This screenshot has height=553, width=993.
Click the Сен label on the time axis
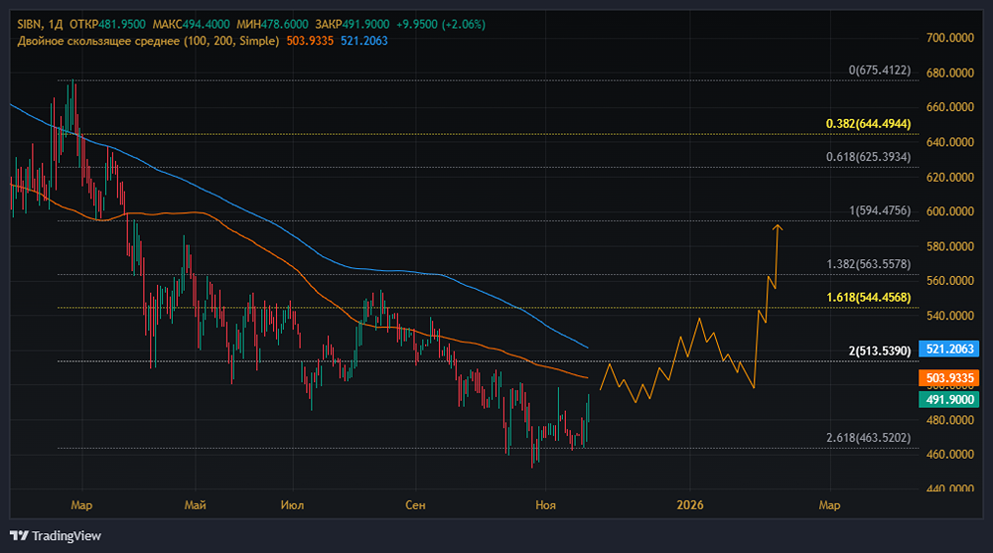[x=416, y=505]
